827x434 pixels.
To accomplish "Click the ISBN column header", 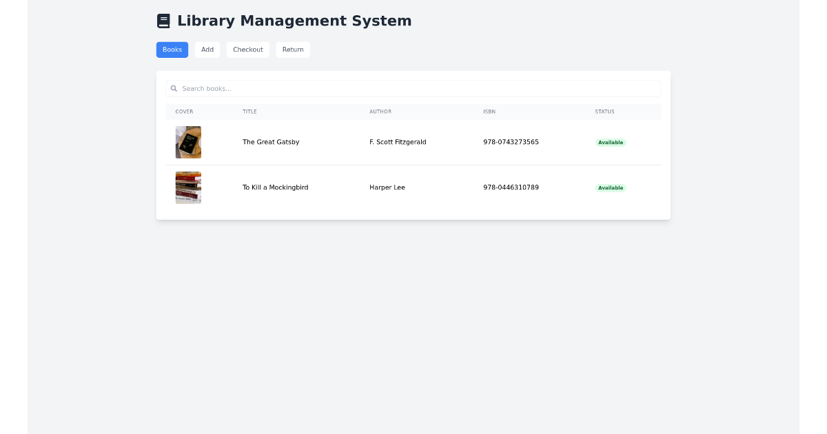I will point(489,112).
